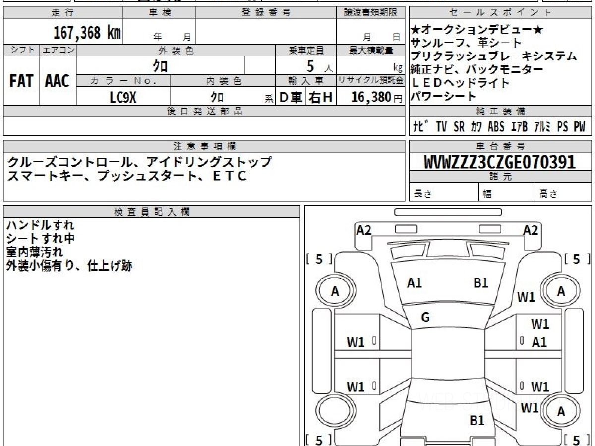Select the AAC air conditioner value
This screenshot has height=446, width=595.
pos(58,81)
